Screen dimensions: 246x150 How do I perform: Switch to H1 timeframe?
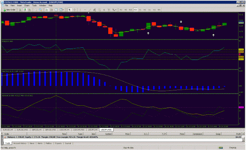click(140, 10)
